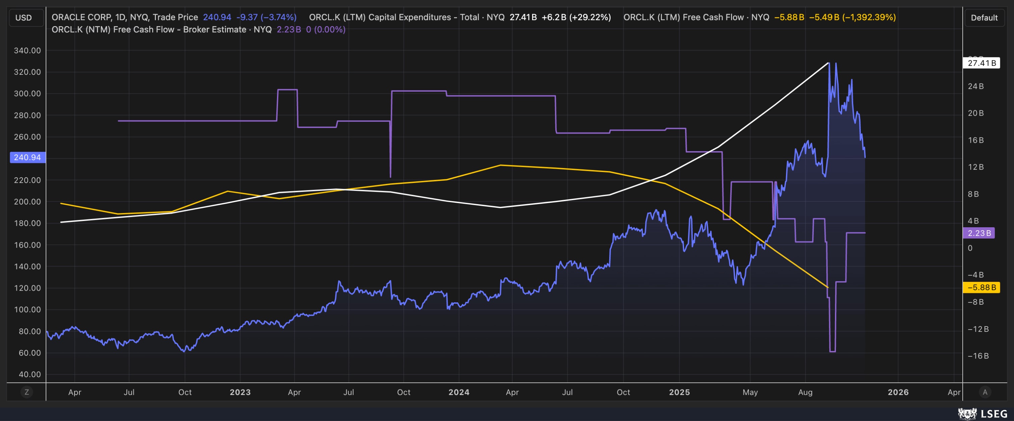Click the 2.23 B purple axis label
The height and width of the screenshot is (421, 1014).
[x=979, y=233]
